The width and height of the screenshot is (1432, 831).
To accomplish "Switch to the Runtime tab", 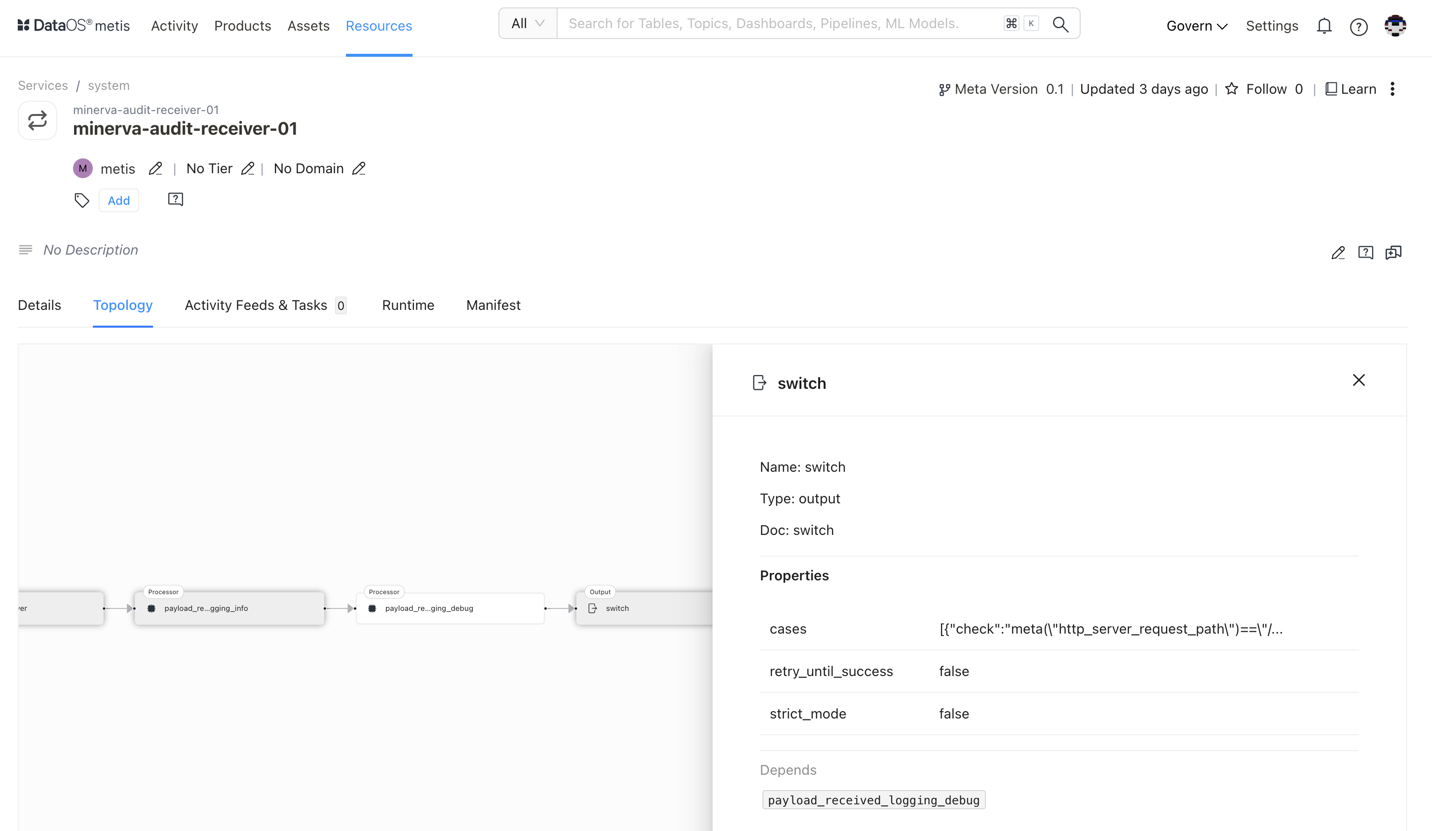I will 408,305.
